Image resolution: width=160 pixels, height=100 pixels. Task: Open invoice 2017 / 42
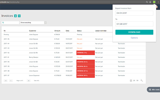pyautogui.click(x=6, y=53)
